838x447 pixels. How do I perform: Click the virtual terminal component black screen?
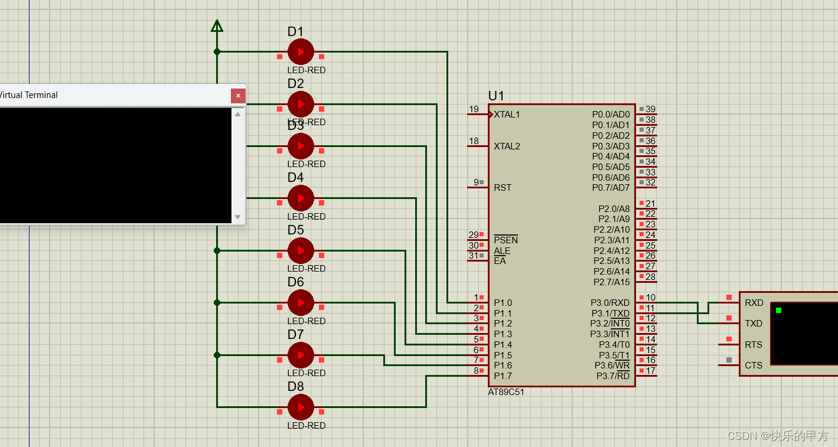coord(804,334)
